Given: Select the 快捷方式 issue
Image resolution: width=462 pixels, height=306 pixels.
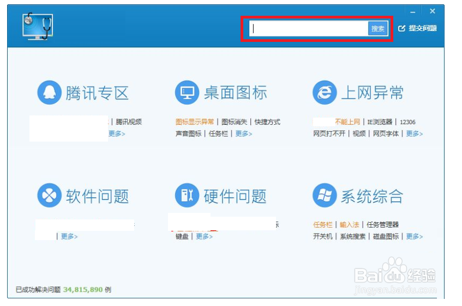Looking at the screenshot, I should (267, 122).
